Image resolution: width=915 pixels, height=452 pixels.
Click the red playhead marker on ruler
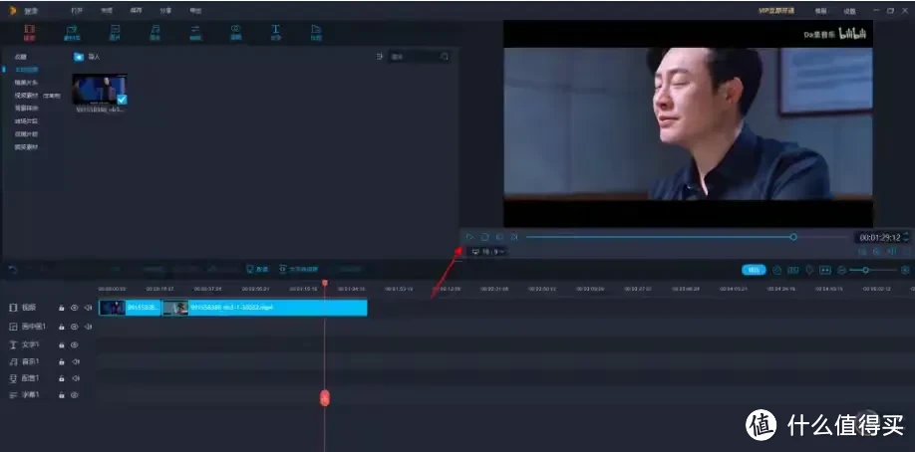(x=325, y=283)
